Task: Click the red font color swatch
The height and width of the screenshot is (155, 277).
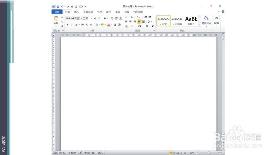Action: pos(109,25)
